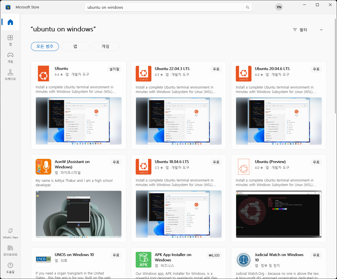337x279 pixels.
Task: Expand the 필터 filter dropdown
Action: click(x=308, y=30)
